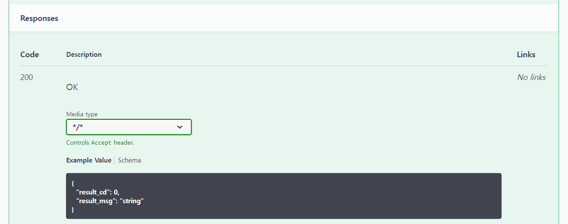Click the OK response description

[x=72, y=87]
